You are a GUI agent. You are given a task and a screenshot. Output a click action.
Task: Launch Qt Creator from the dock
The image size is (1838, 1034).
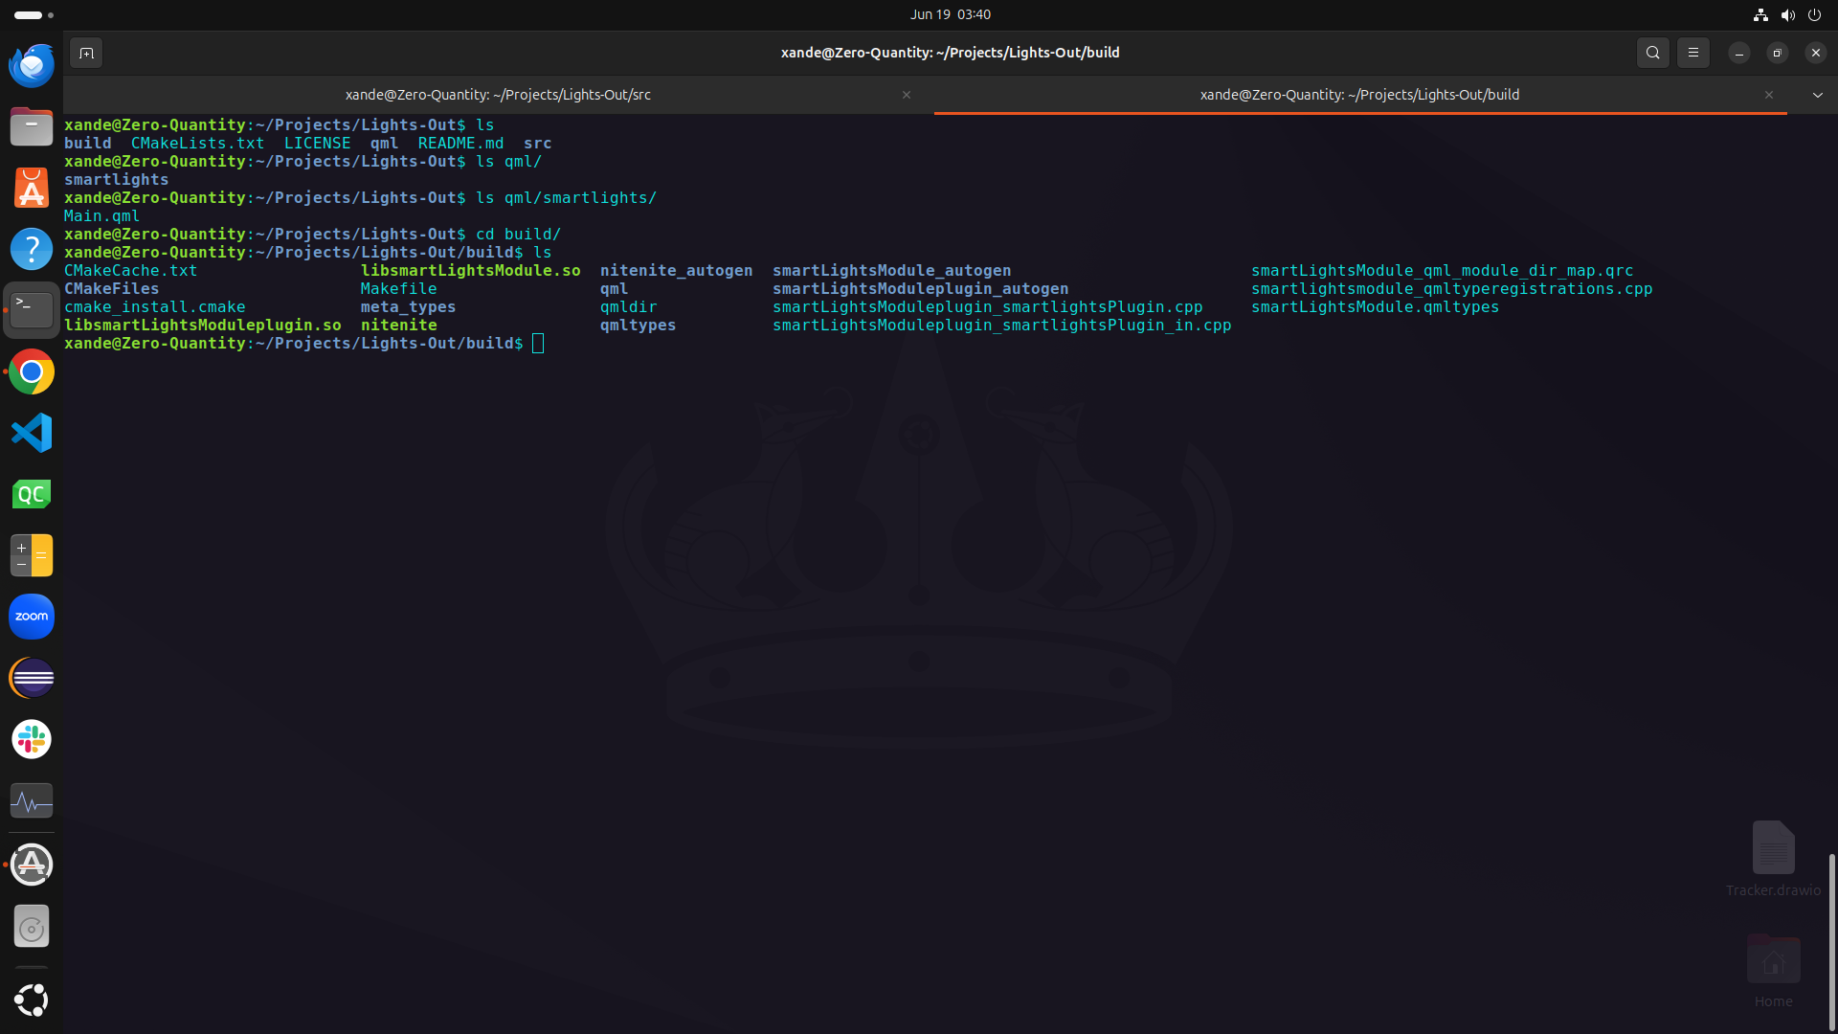32,494
